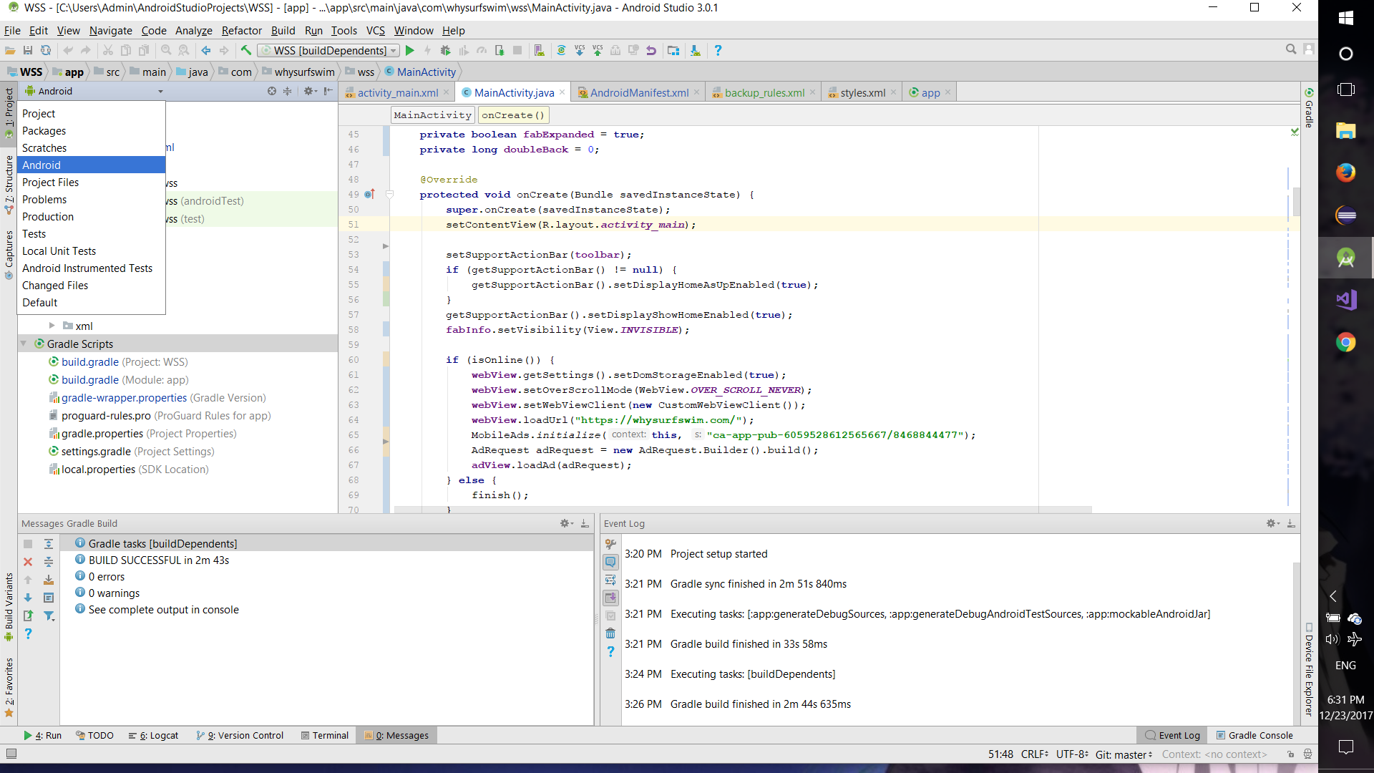
Task: Click the Save All floppy icon
Action: coord(28,51)
